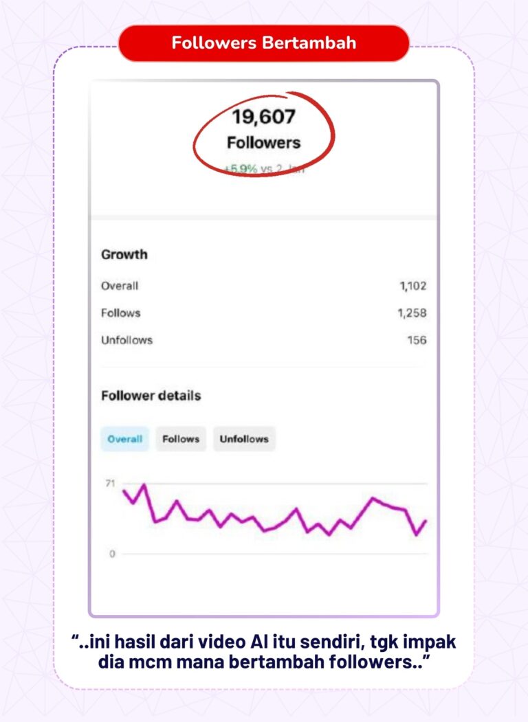Click the 0 axis label on the chart

[112, 554]
